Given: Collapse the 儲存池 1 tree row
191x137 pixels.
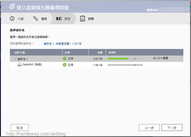Looking at the screenshot, I should pyautogui.click(x=15, y=59).
